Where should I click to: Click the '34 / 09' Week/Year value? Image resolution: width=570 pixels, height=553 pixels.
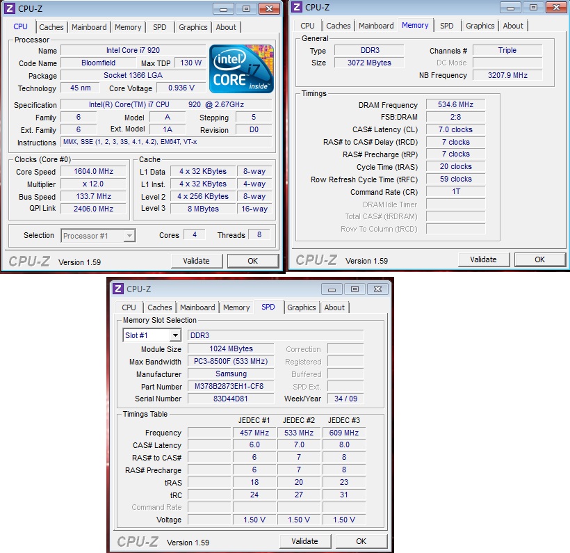pos(345,399)
